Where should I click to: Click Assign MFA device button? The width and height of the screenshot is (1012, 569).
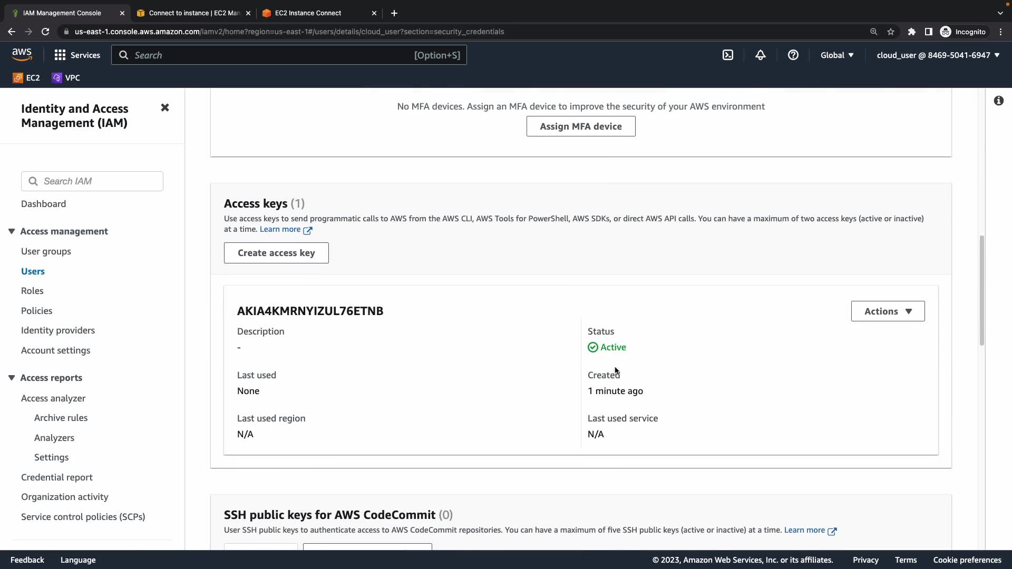[x=580, y=126]
